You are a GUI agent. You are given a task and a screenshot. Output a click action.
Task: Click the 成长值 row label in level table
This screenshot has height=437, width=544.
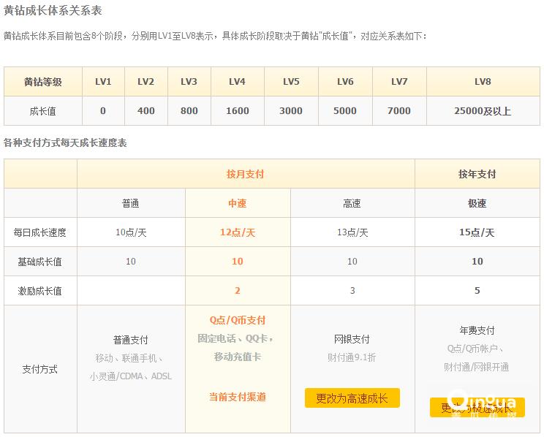[x=43, y=111]
